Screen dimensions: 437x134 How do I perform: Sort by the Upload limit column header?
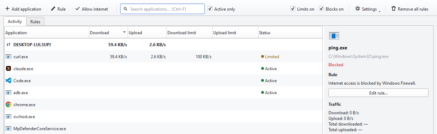pyautogui.click(x=235, y=33)
